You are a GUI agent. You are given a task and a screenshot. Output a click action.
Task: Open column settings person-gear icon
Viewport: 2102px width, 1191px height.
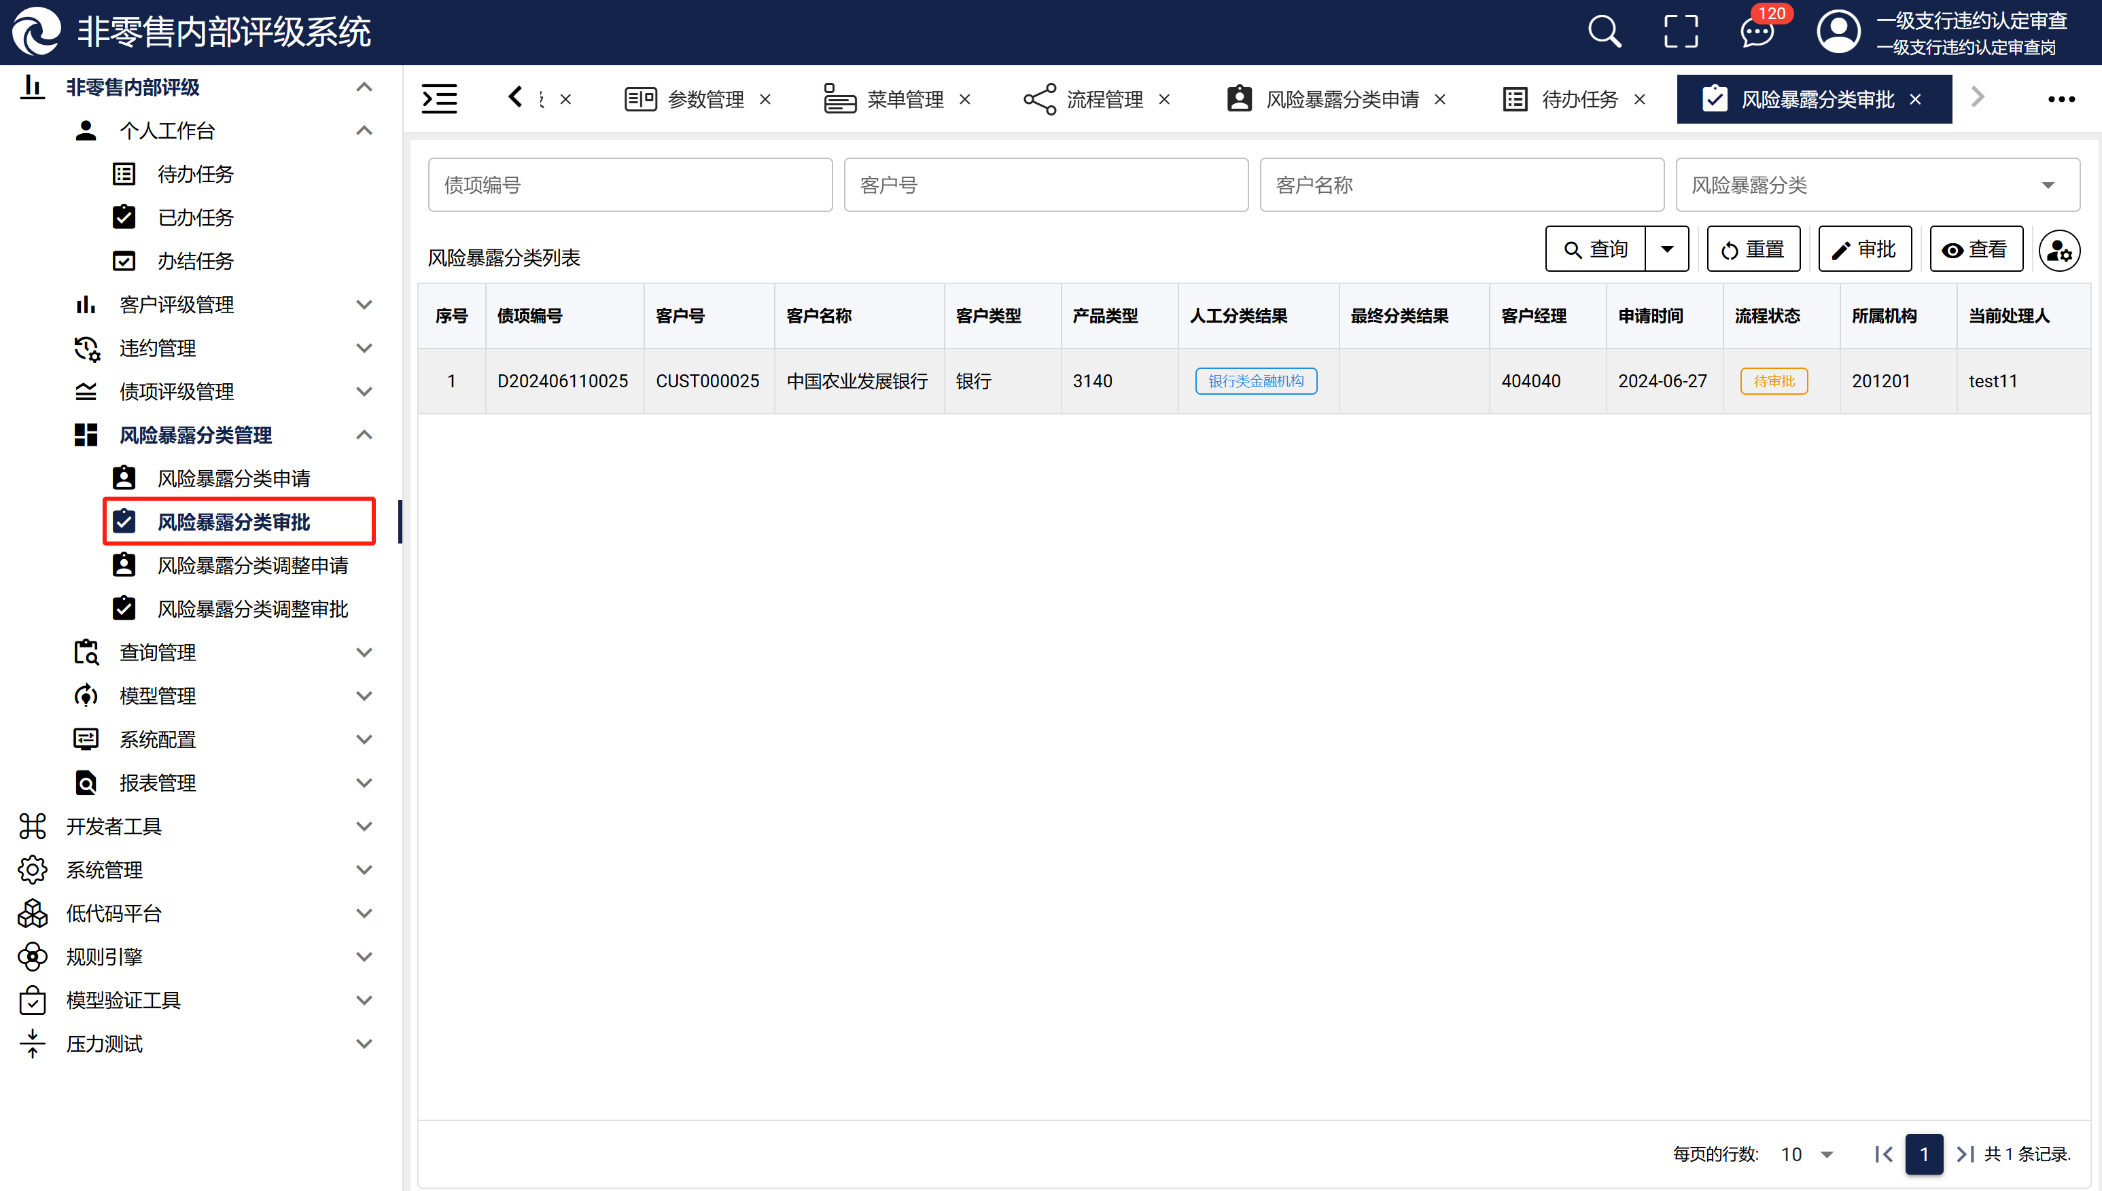tap(2059, 250)
